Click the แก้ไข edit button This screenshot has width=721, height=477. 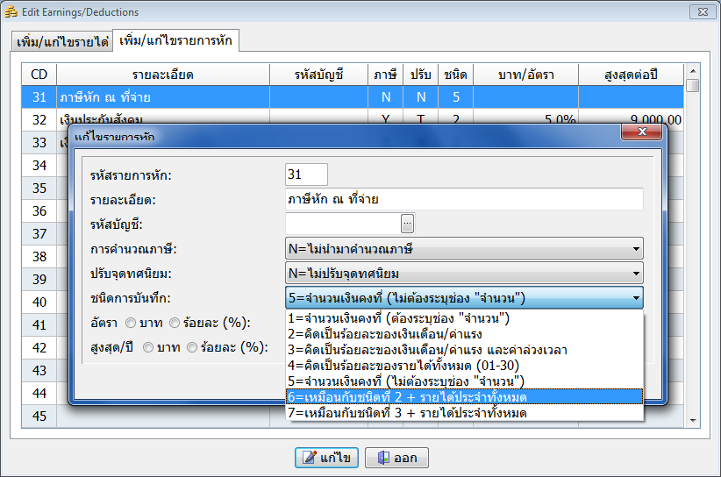326,458
